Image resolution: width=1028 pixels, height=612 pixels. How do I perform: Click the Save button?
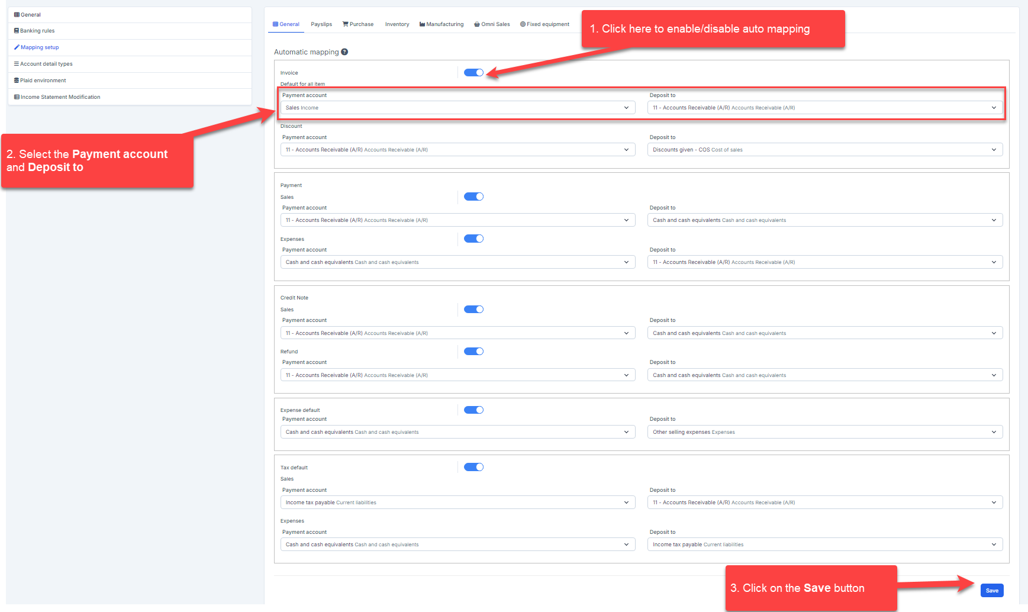tap(992, 591)
